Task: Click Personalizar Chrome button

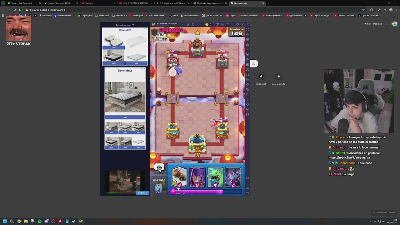Action: point(384,212)
